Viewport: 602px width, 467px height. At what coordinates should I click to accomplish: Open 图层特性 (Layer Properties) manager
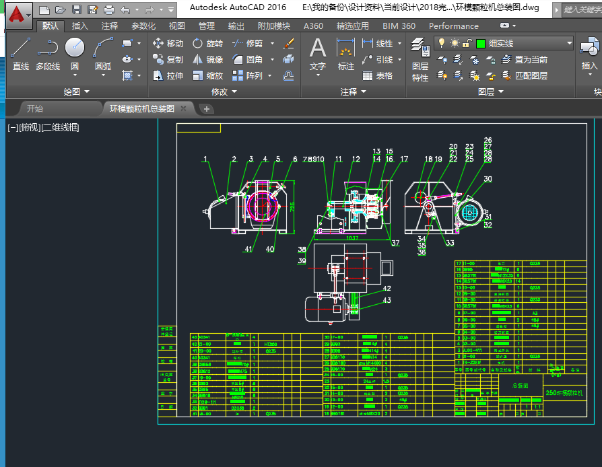[420, 59]
